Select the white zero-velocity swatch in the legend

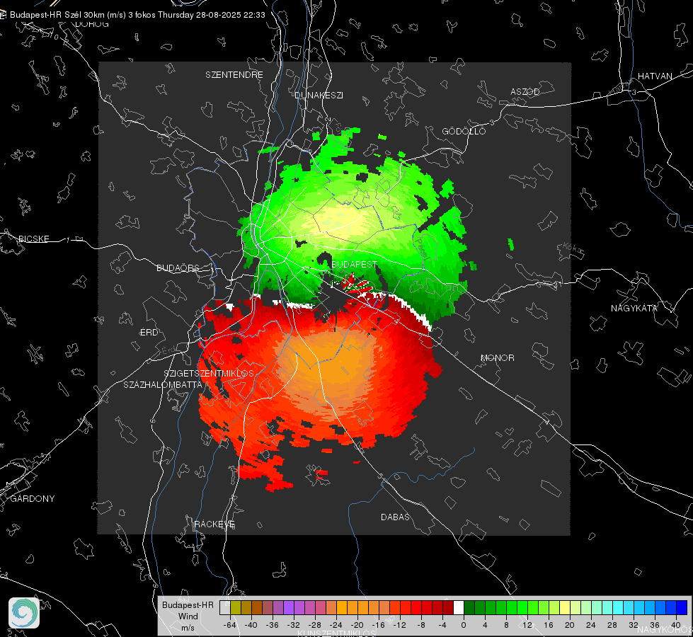click(459, 608)
